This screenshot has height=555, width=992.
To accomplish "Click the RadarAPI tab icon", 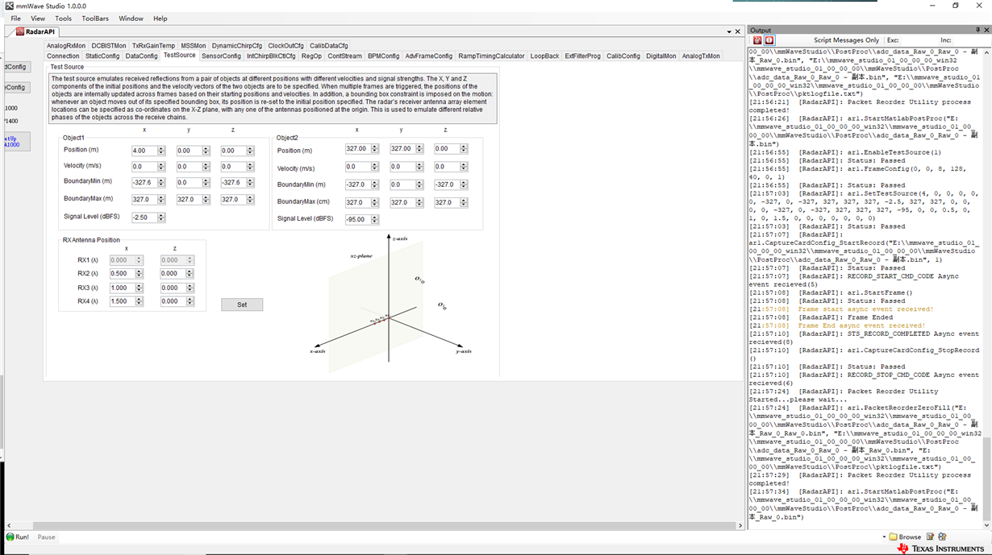I will pos(19,31).
